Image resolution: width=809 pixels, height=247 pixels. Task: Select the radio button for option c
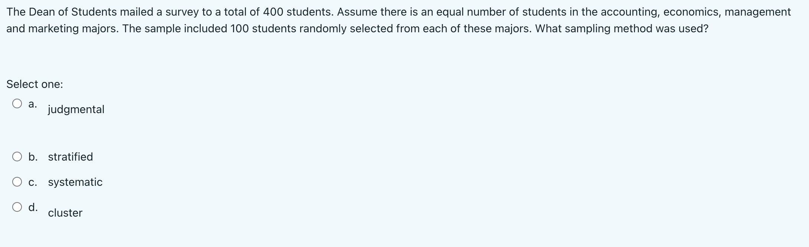tap(17, 182)
